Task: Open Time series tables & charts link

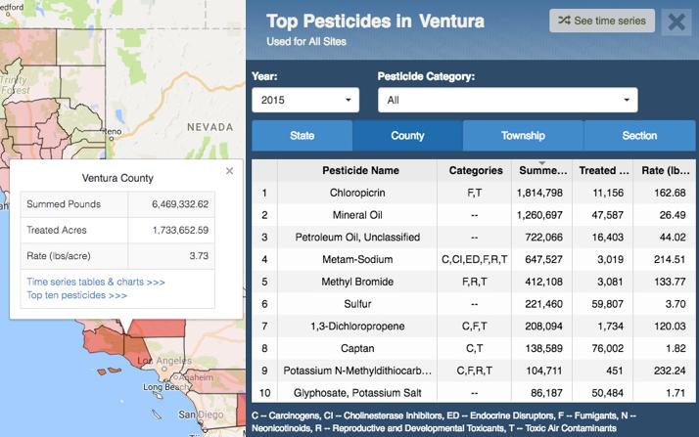Action: click(95, 282)
